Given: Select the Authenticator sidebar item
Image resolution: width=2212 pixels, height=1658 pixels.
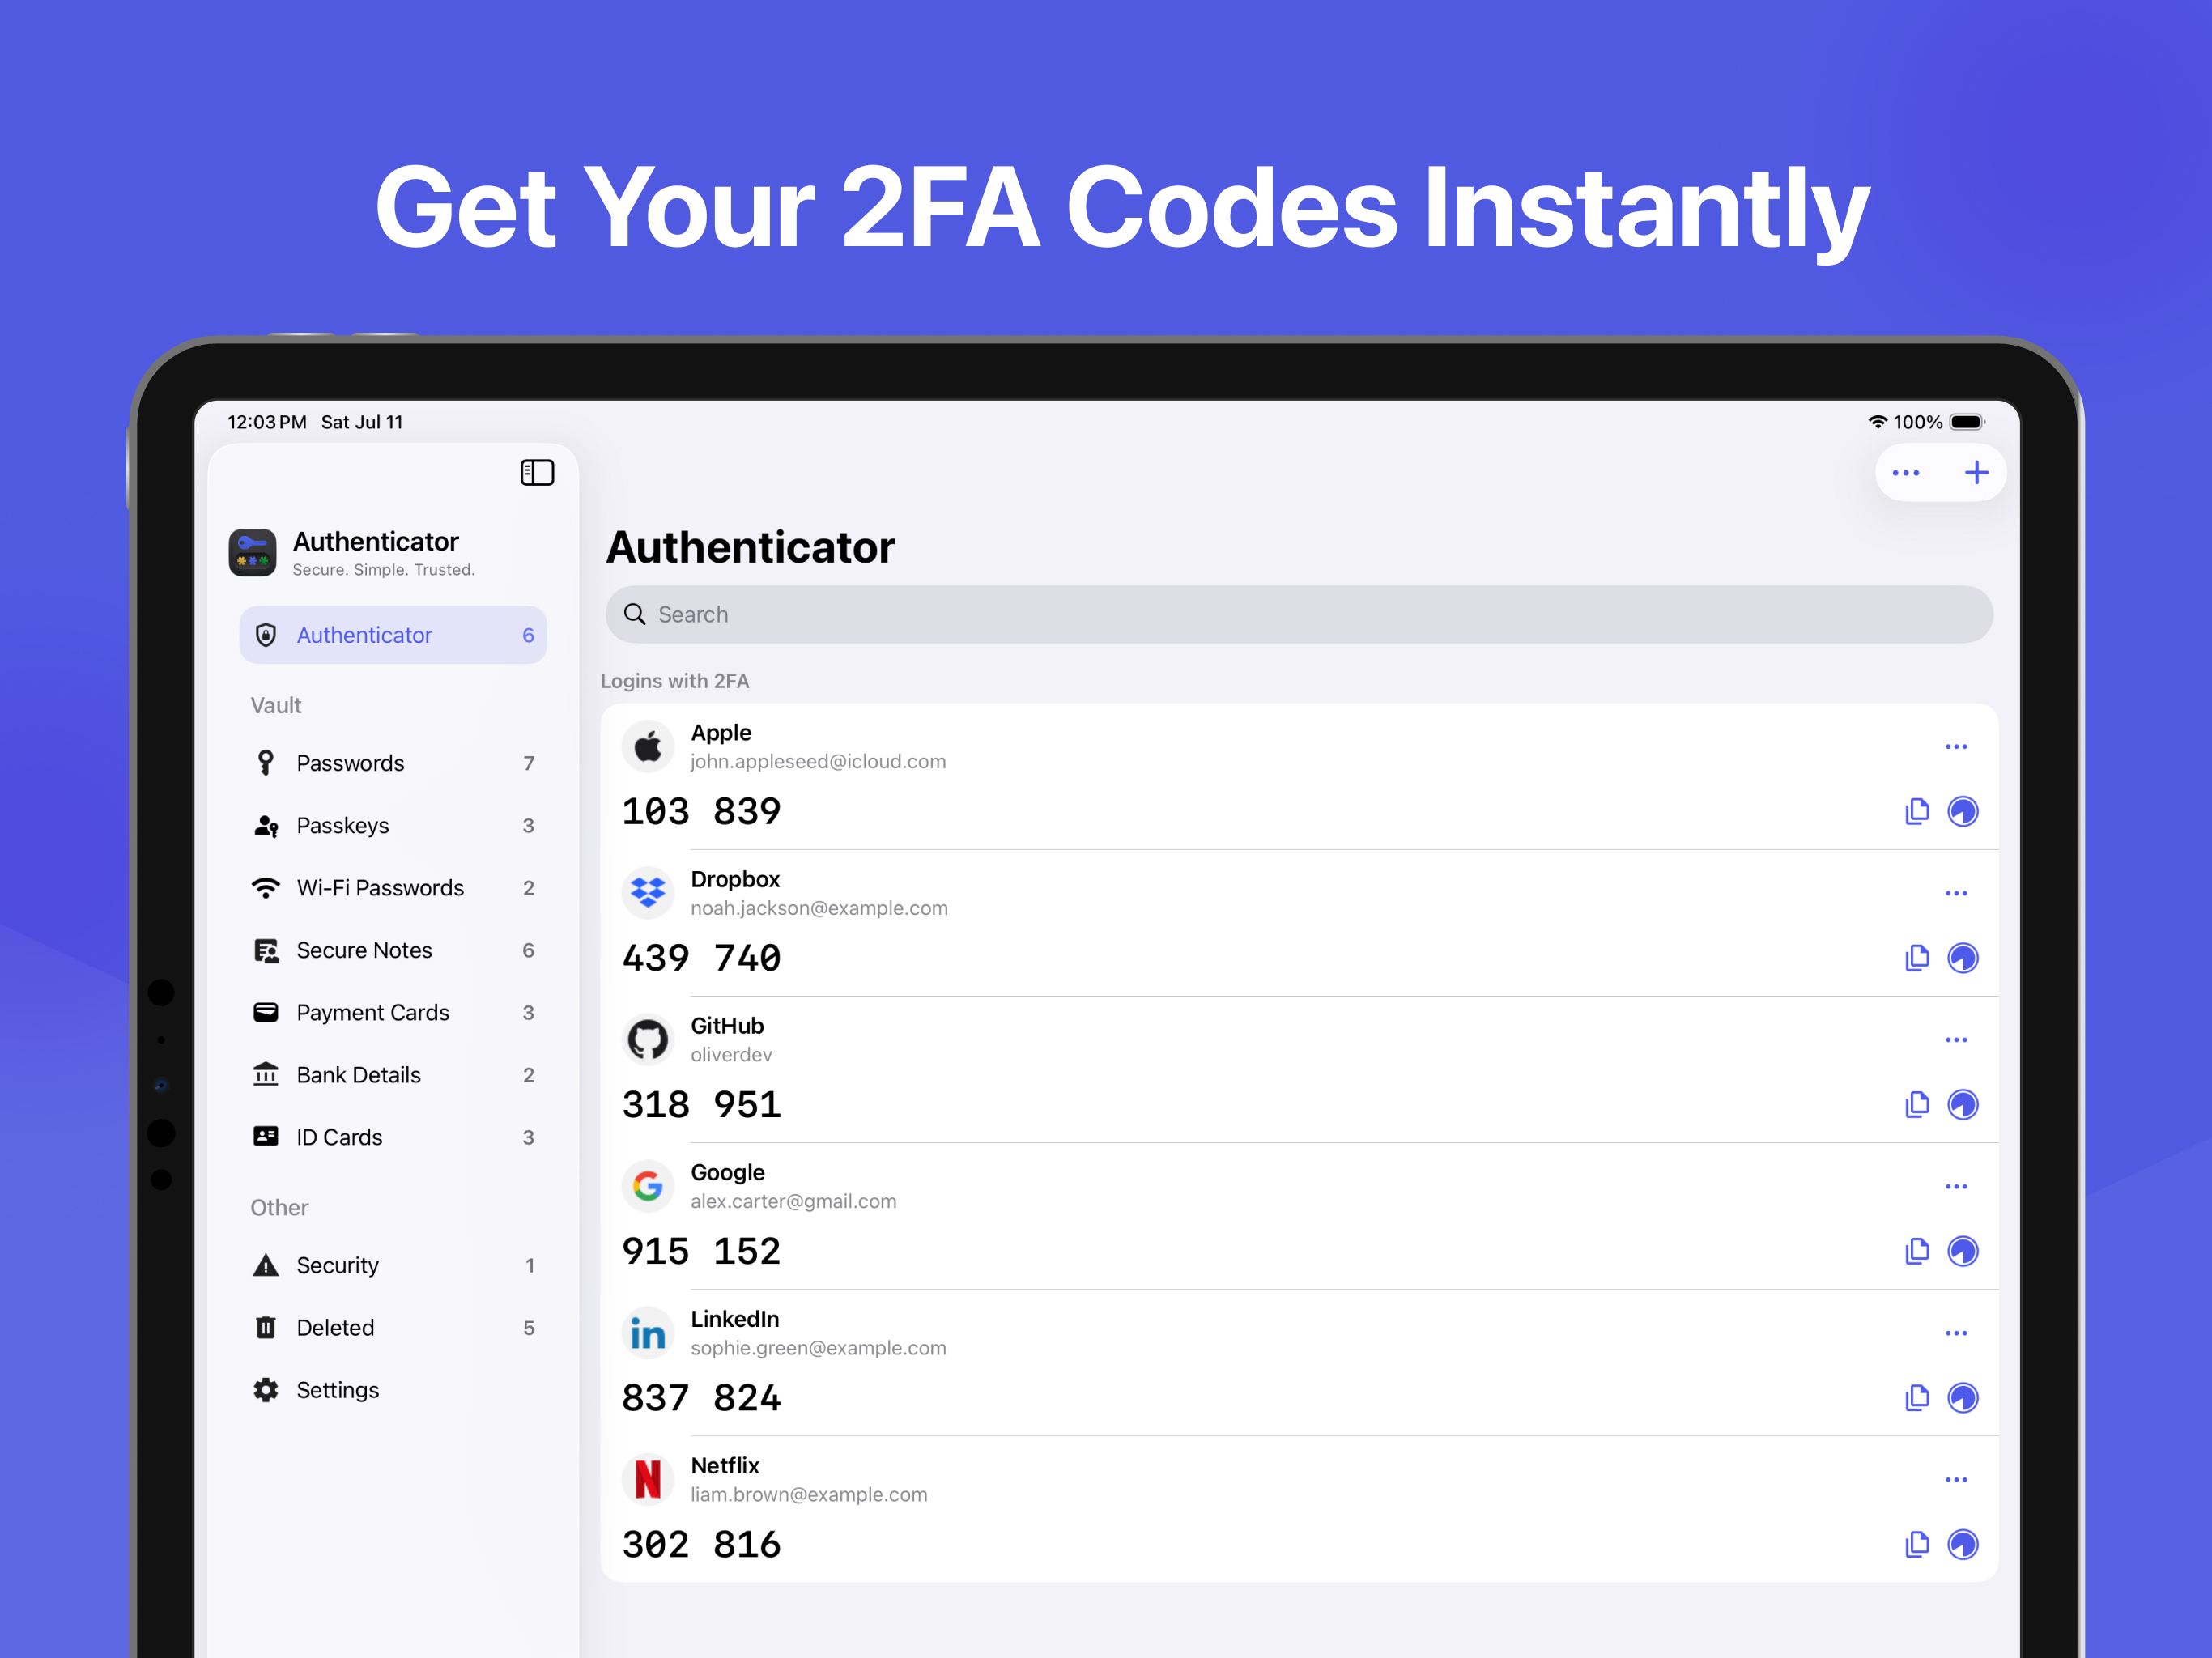Looking at the screenshot, I should [393, 635].
